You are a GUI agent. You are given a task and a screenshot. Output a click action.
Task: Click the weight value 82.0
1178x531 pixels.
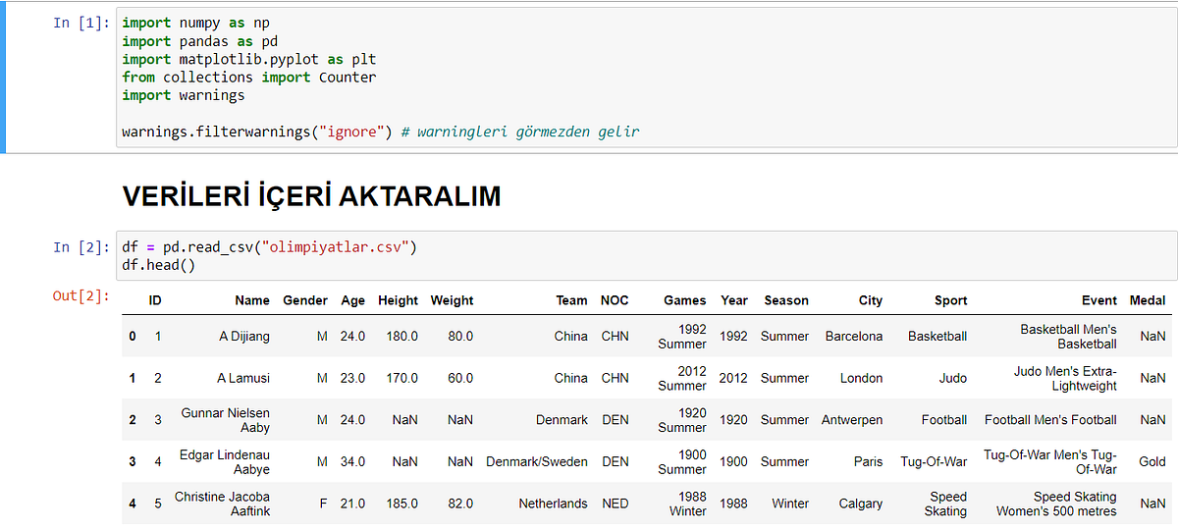pyautogui.click(x=459, y=504)
